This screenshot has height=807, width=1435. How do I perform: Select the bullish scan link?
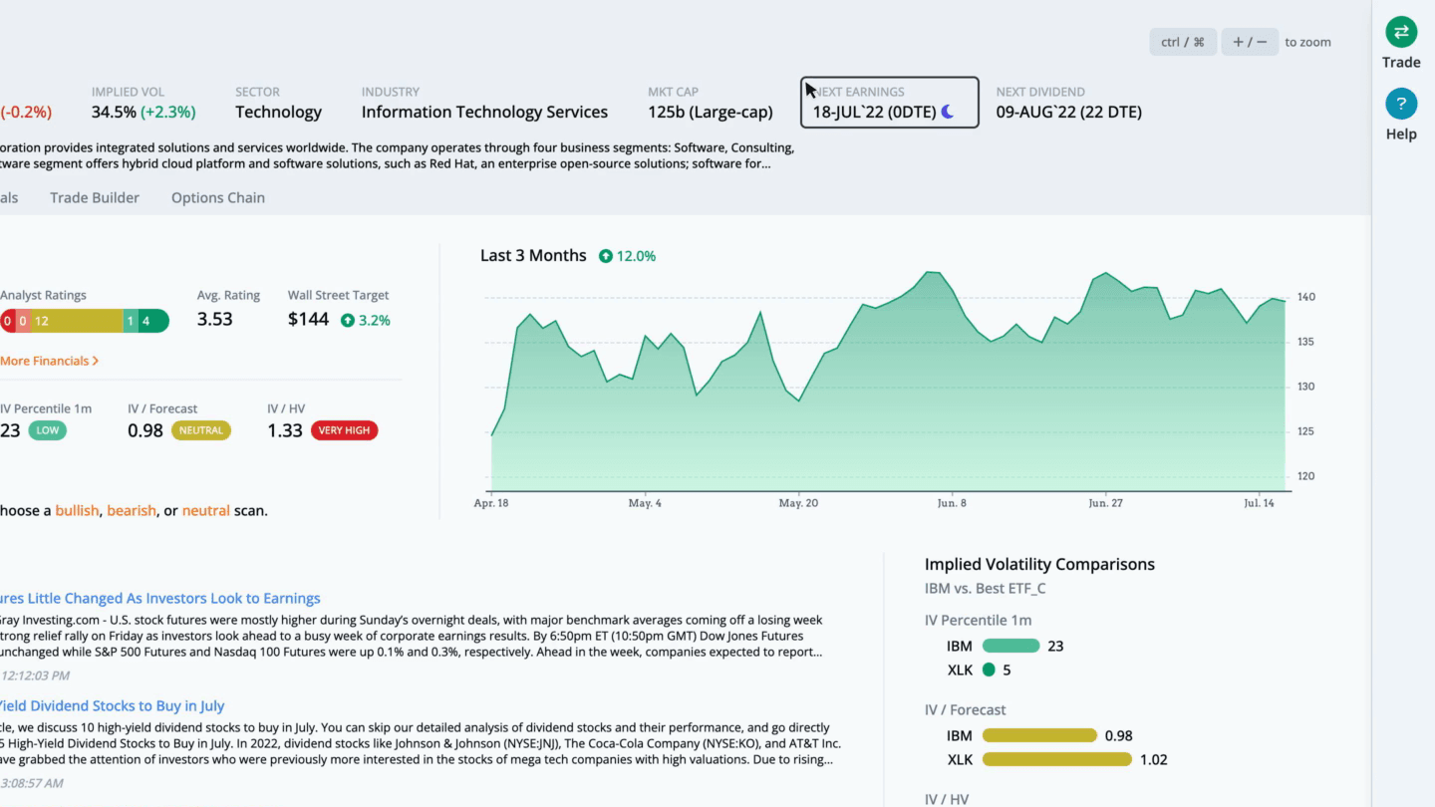[77, 510]
